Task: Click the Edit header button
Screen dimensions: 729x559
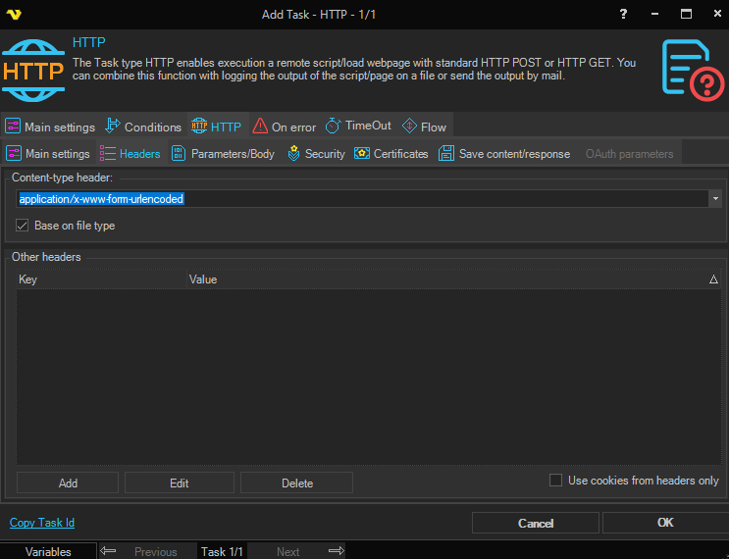Action: pyautogui.click(x=180, y=483)
